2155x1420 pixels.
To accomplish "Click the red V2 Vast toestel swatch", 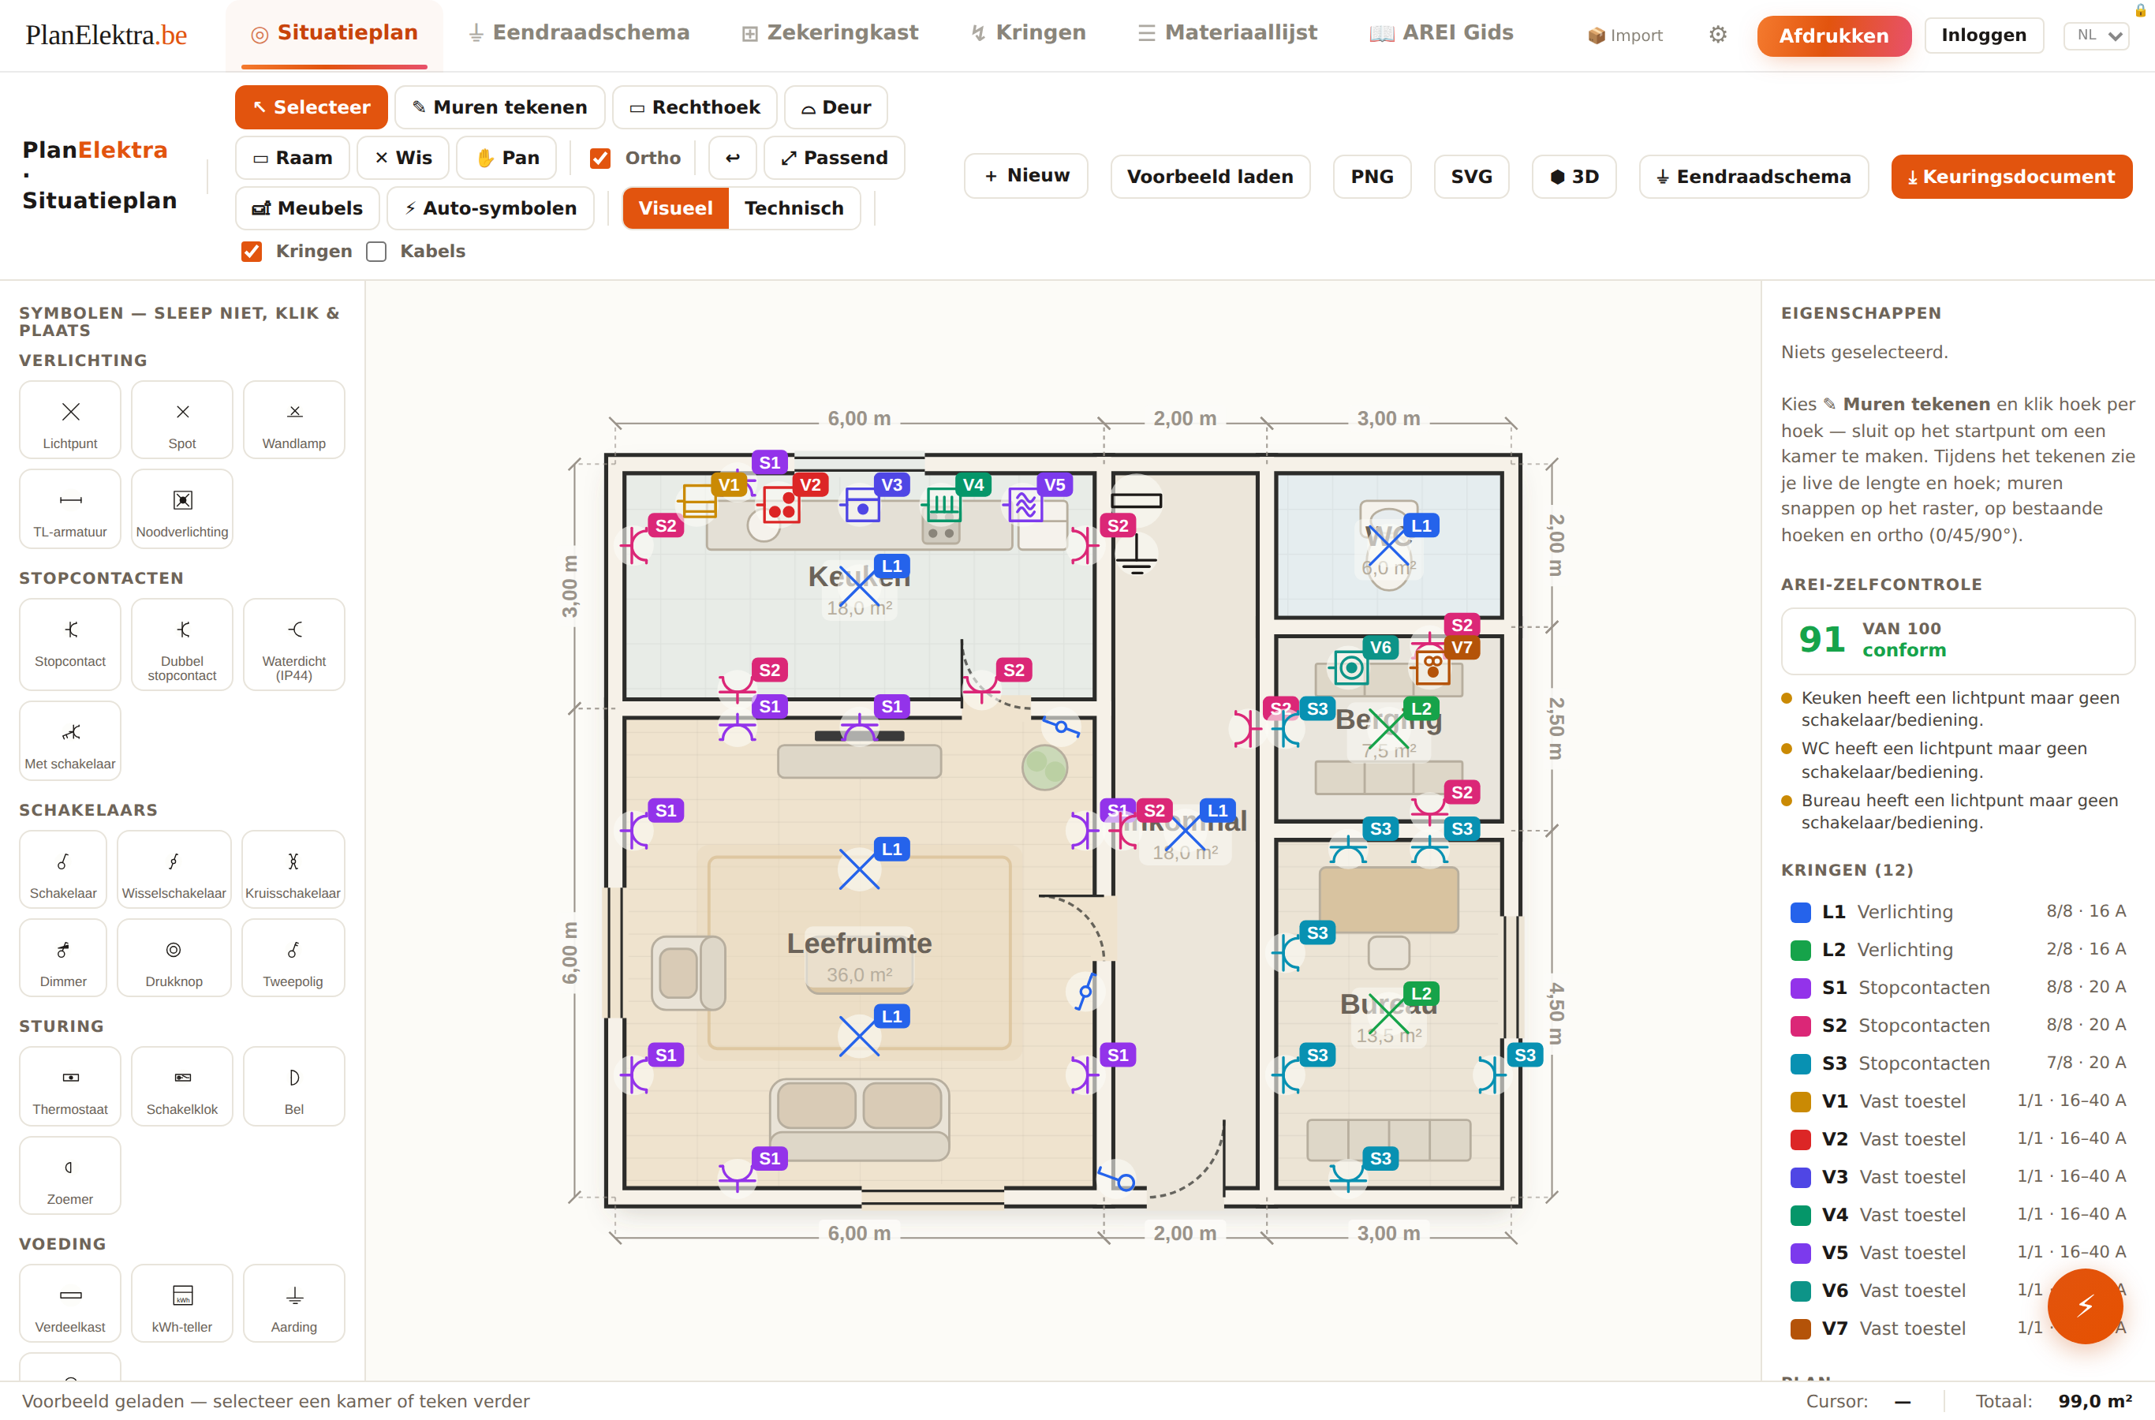I will (1800, 1139).
